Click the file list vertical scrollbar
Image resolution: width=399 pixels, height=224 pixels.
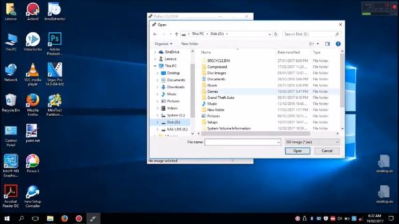(342, 80)
